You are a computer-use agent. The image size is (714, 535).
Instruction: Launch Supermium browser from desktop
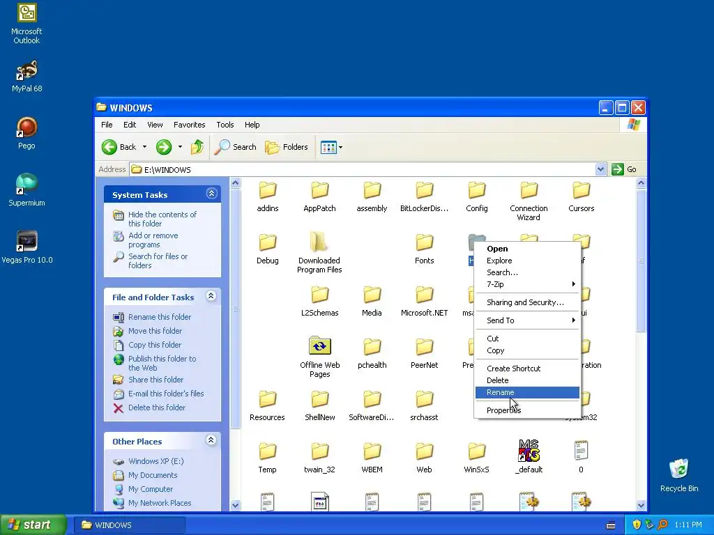pyautogui.click(x=26, y=190)
